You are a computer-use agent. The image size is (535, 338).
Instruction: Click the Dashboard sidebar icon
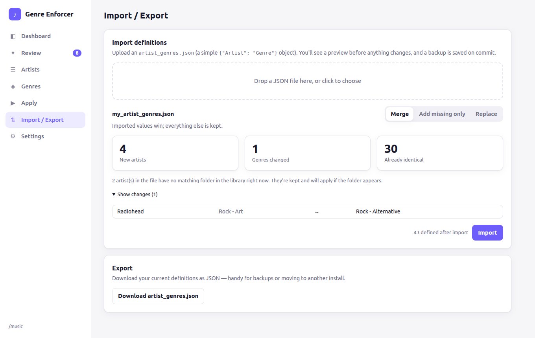13,36
